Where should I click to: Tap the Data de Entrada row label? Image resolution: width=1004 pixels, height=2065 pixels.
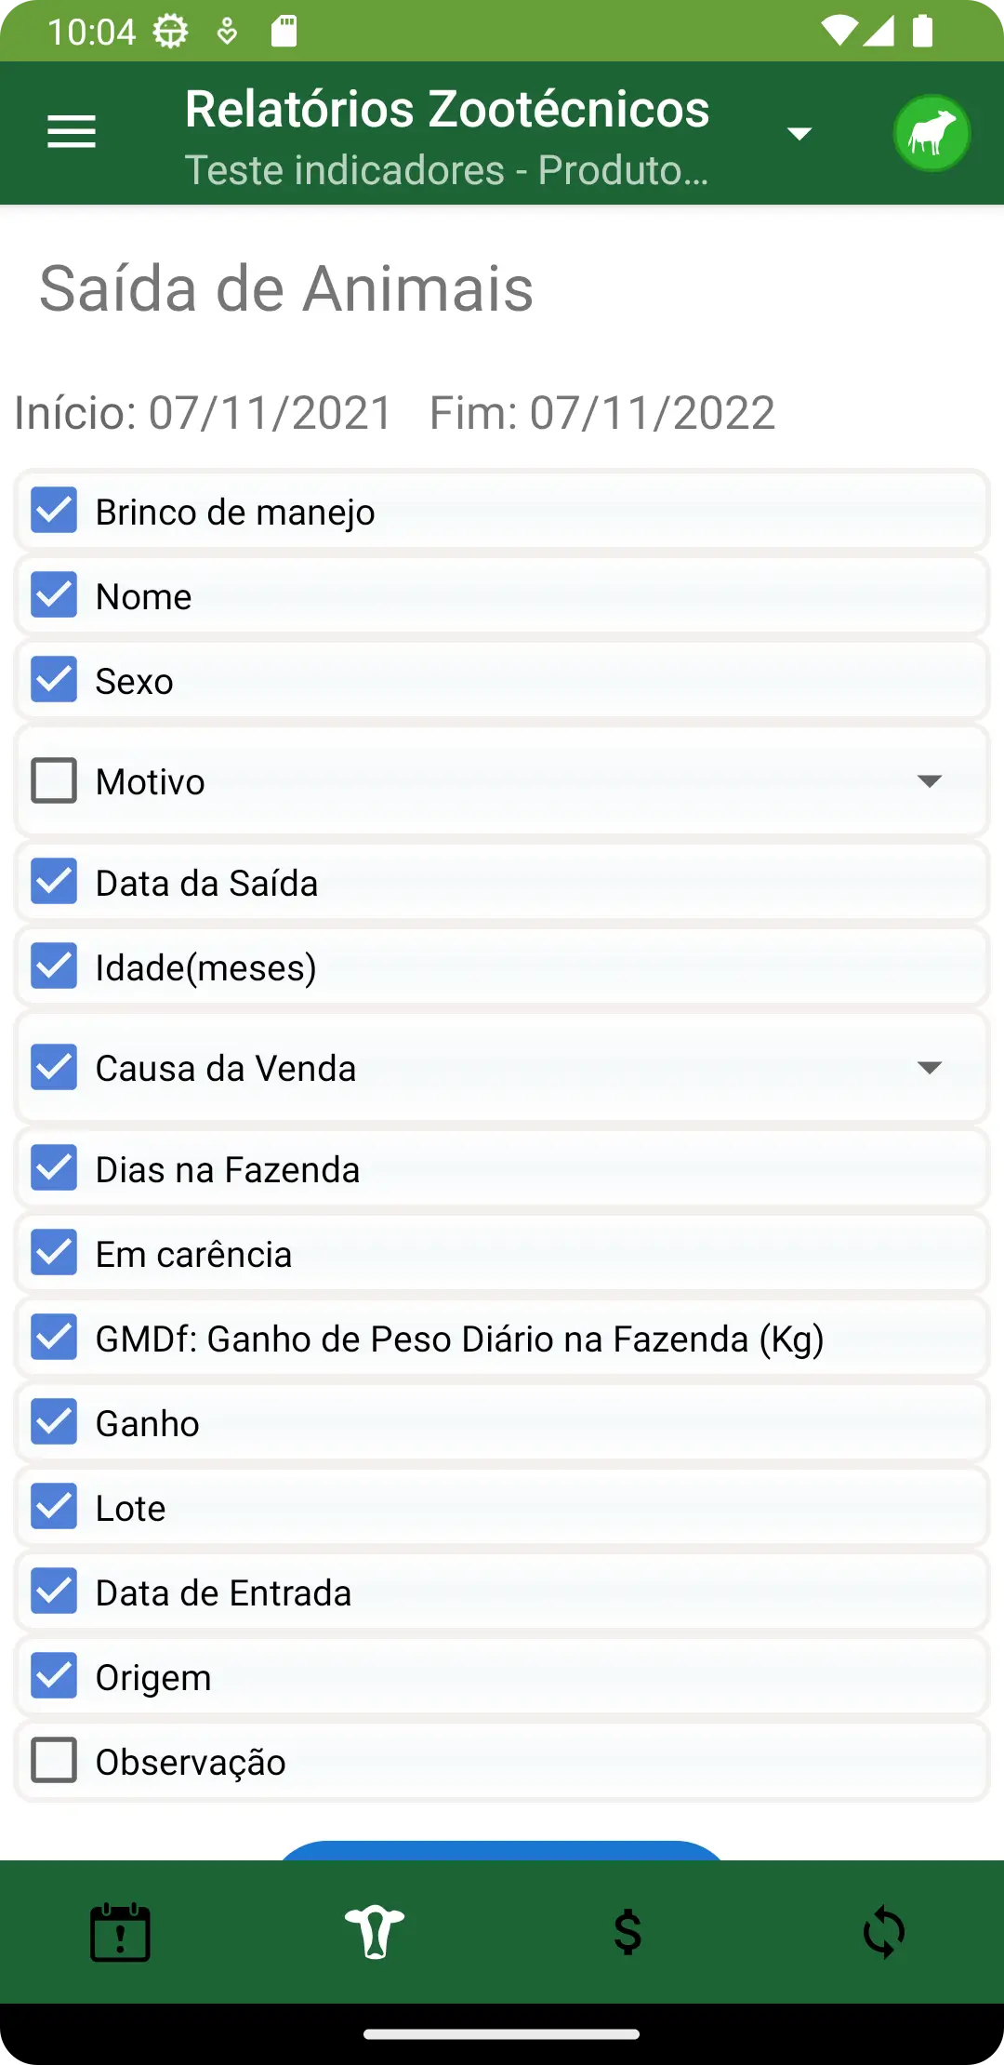[223, 1592]
